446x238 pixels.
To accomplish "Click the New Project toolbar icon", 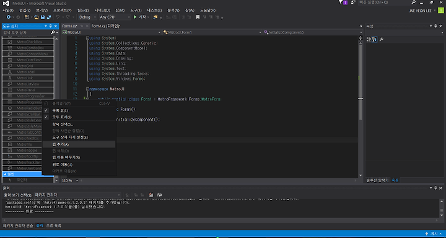I will [x=27, y=17].
